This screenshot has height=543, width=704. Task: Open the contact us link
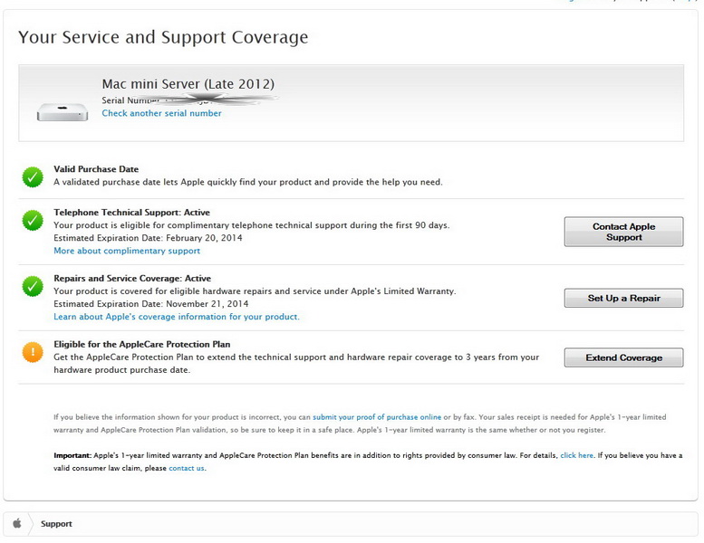click(x=187, y=468)
